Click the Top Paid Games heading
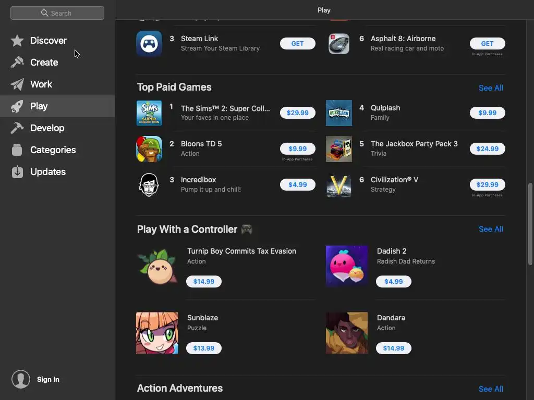 tap(174, 87)
